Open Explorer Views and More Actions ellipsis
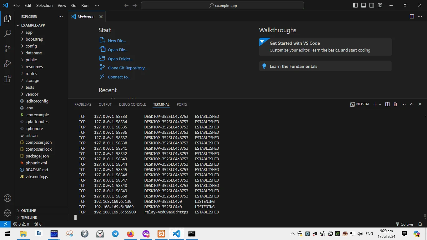 (61, 17)
